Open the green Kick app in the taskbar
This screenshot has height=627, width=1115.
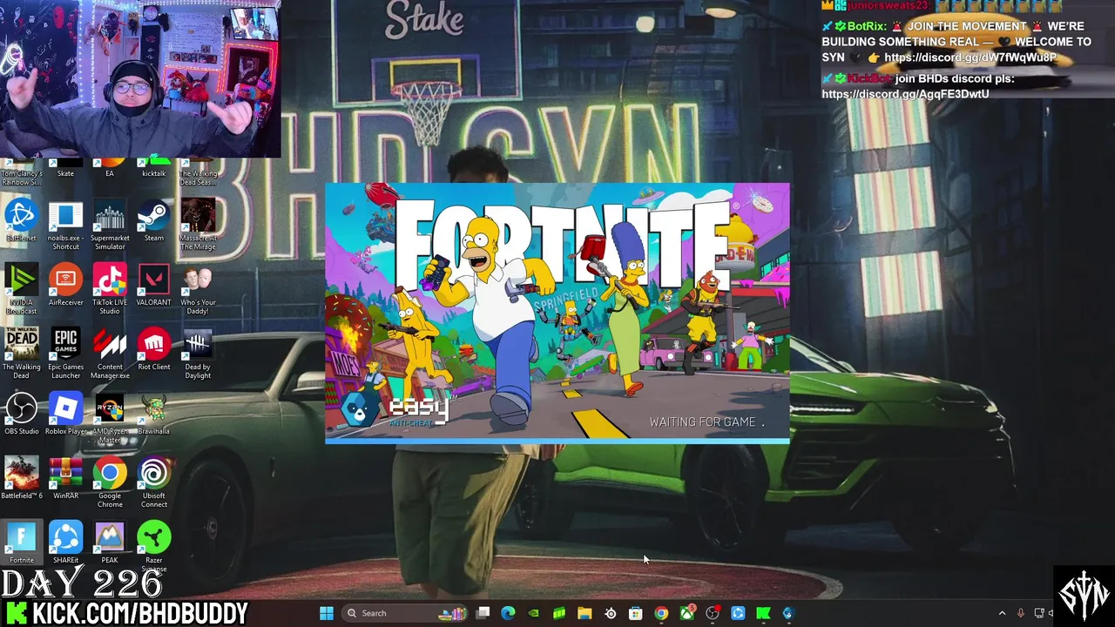(763, 613)
